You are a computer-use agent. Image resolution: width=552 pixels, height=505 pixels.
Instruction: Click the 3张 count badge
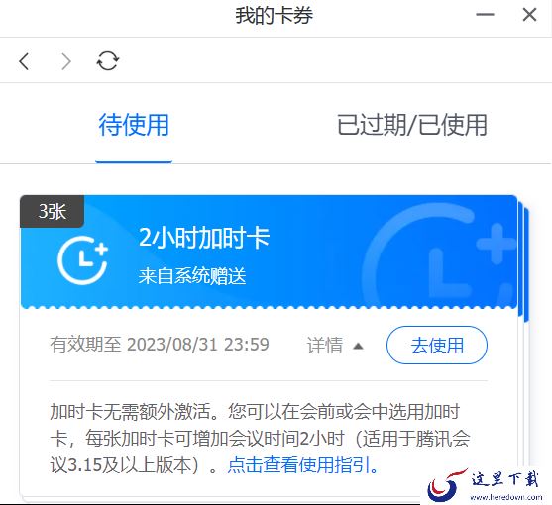[x=53, y=211]
